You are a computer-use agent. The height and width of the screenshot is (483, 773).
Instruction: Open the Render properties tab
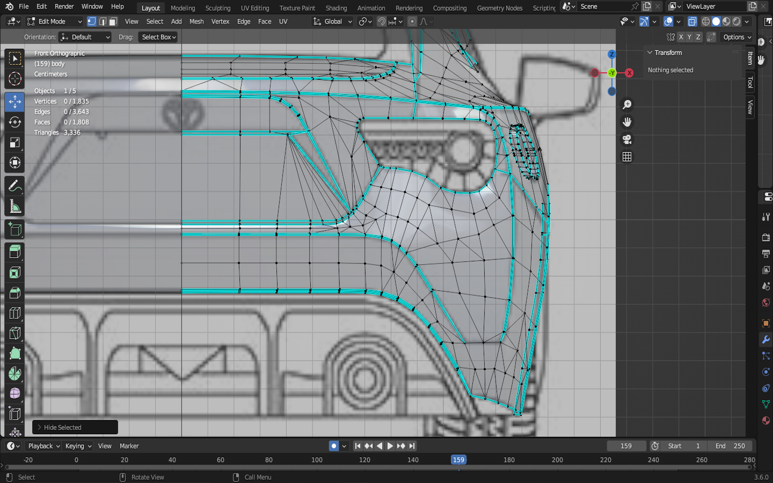pyautogui.click(x=765, y=237)
